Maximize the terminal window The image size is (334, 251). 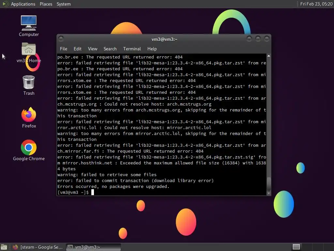258,39
